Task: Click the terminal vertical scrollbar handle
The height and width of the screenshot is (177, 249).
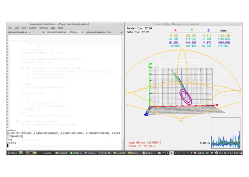Action: point(123,143)
